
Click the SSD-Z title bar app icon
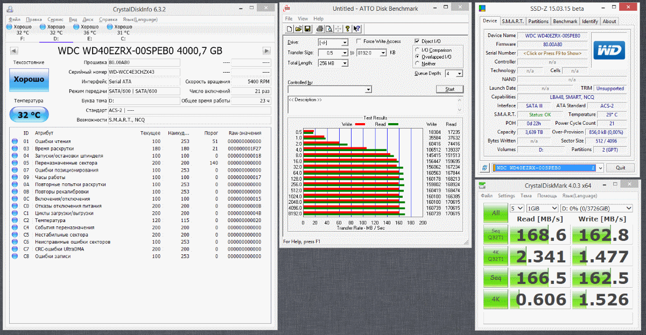click(x=482, y=9)
